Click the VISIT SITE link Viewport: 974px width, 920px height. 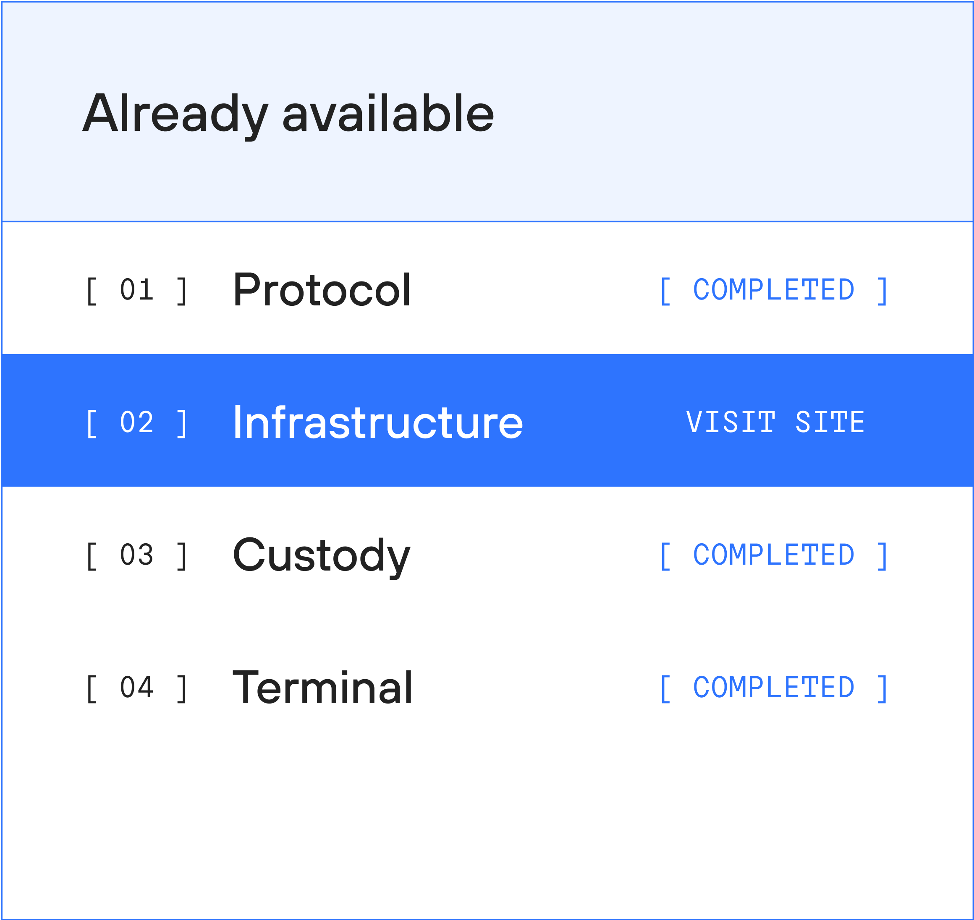click(x=775, y=422)
